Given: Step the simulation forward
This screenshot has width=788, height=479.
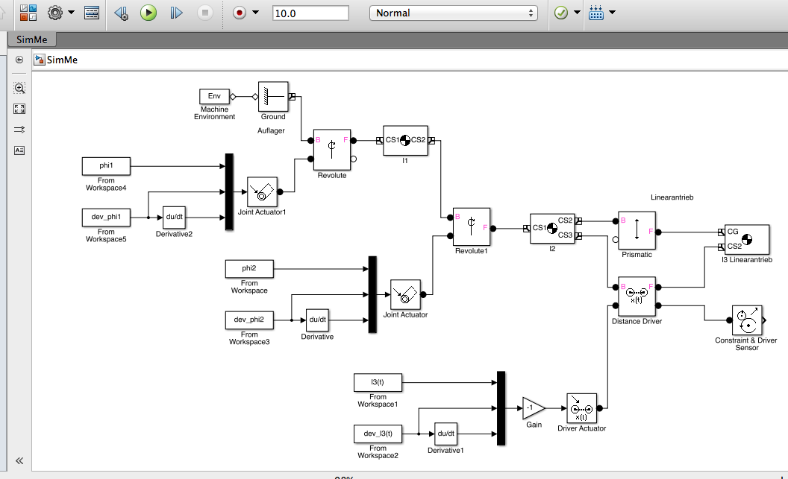Looking at the screenshot, I should [176, 13].
